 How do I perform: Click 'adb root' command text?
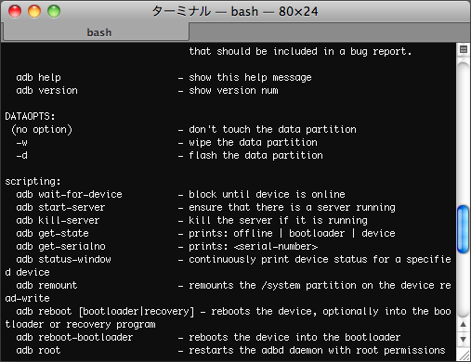coord(38,350)
